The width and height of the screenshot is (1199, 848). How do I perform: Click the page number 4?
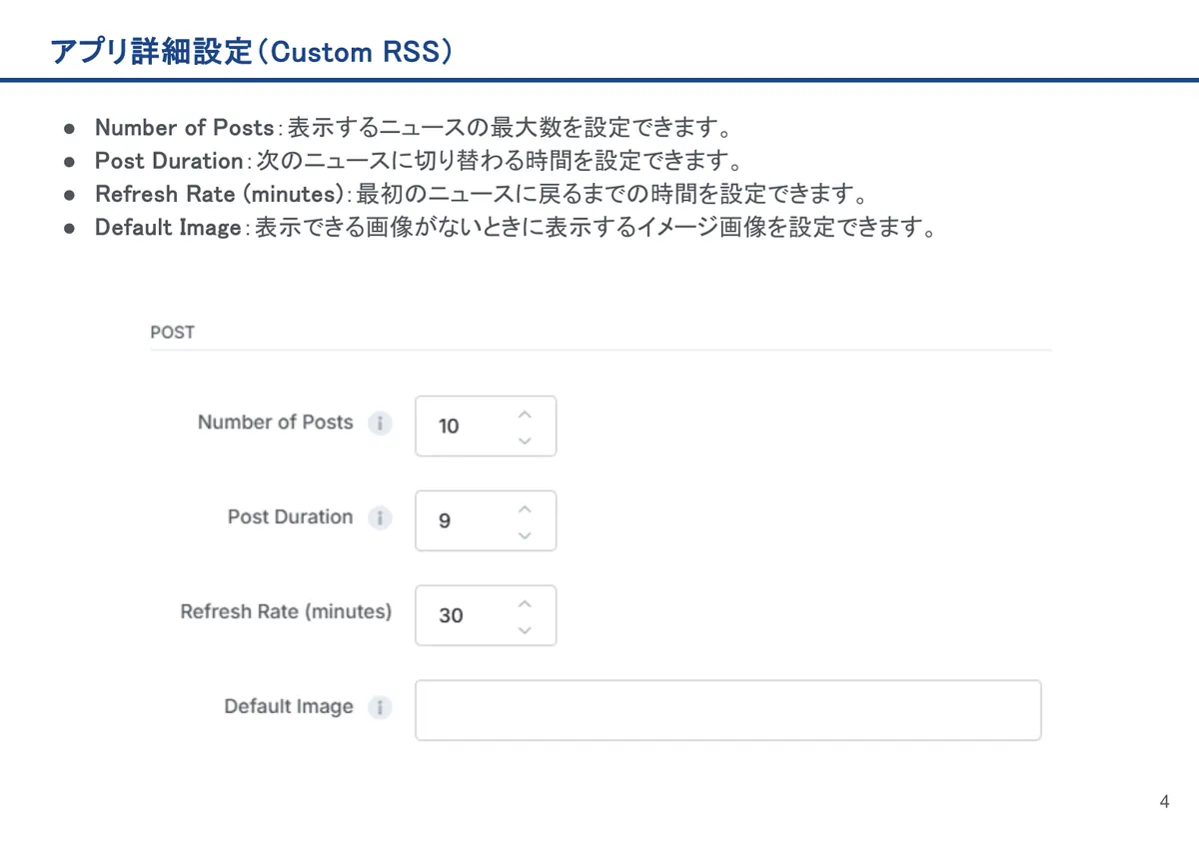coord(1164,801)
